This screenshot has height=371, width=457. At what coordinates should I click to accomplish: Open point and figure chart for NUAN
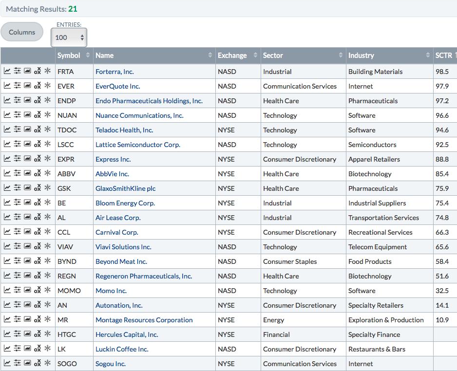pos(38,115)
